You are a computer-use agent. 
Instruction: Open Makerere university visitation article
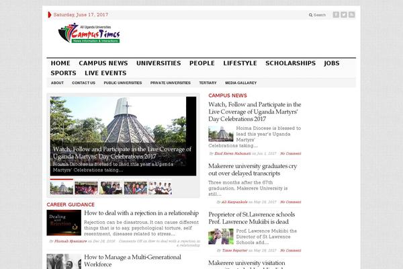coord(247,264)
